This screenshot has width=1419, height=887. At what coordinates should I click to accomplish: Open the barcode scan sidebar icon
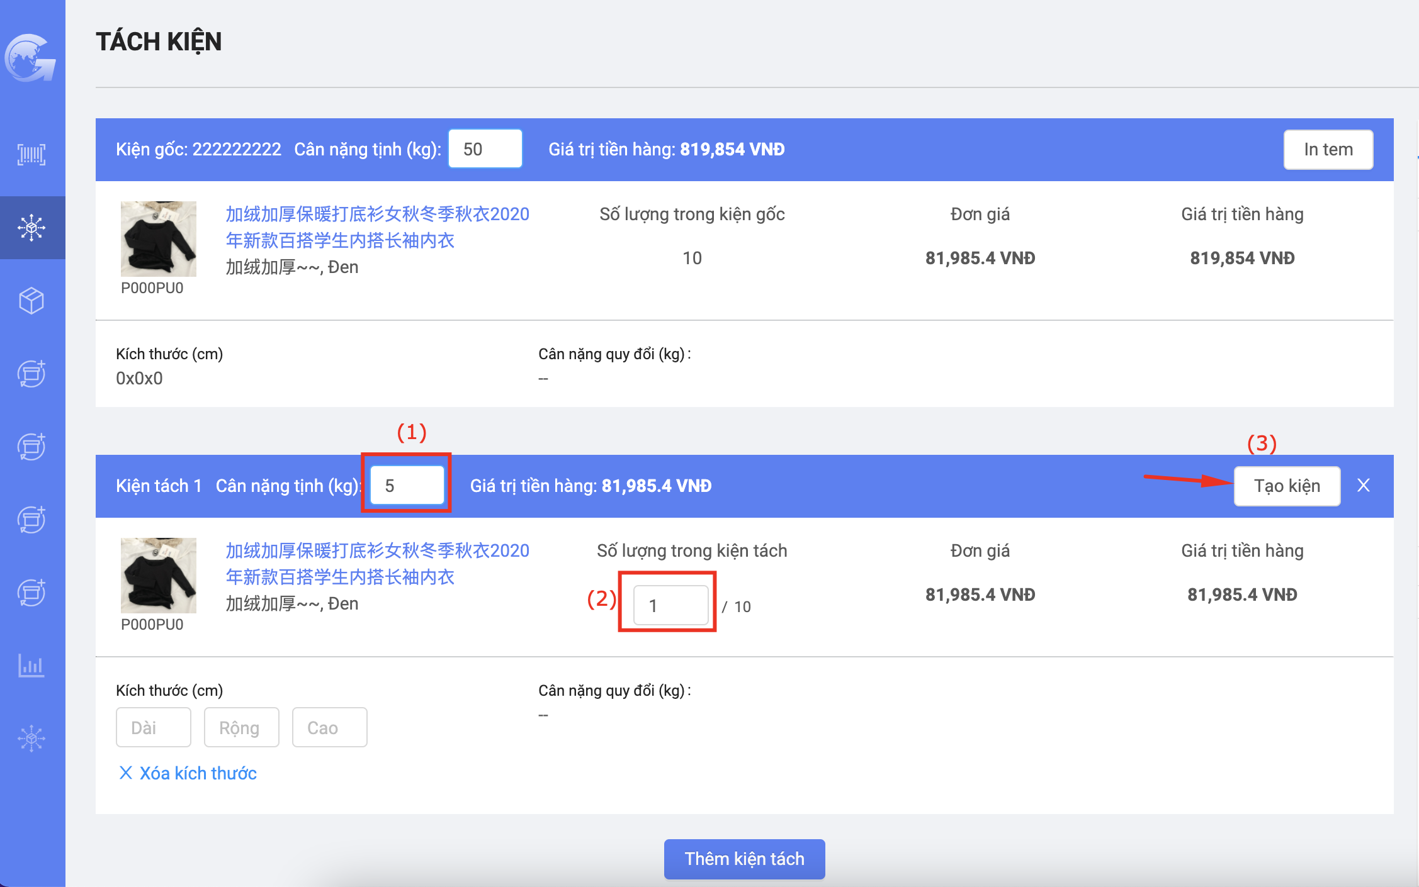pyautogui.click(x=31, y=154)
